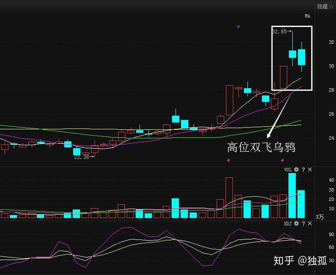
Task: Select the tallest cyan volume bar
Action: pyautogui.click(x=292, y=196)
